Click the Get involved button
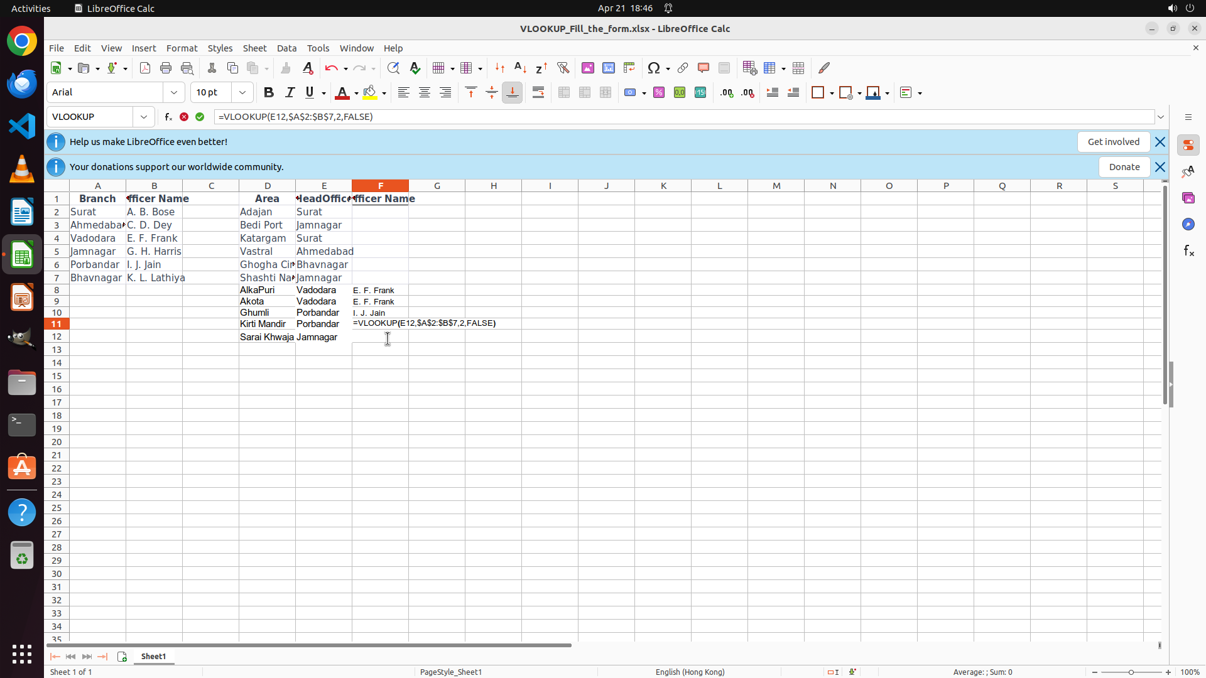This screenshot has width=1206, height=678. point(1113,142)
